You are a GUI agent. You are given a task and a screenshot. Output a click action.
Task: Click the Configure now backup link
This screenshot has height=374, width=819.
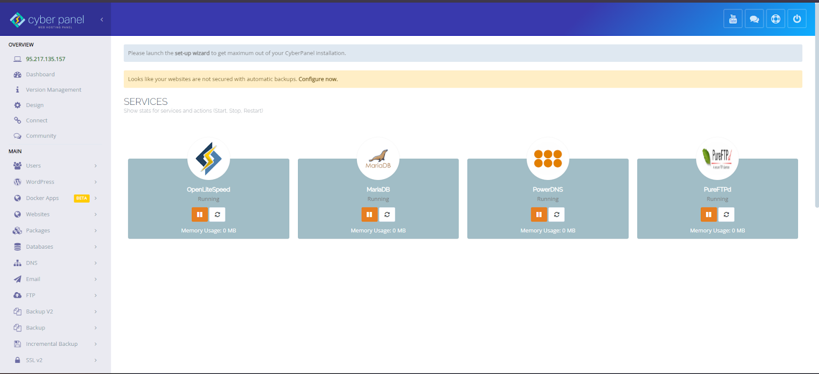pos(318,79)
